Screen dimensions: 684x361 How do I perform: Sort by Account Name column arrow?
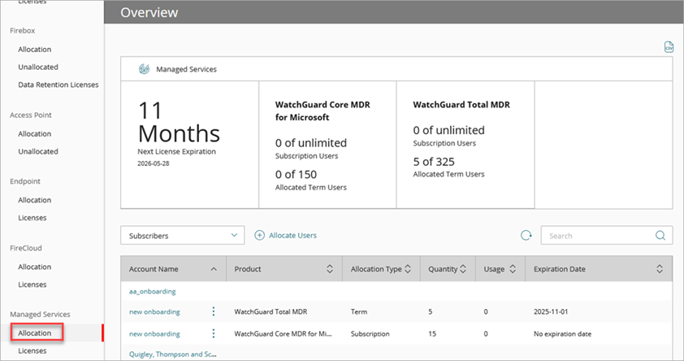click(214, 269)
